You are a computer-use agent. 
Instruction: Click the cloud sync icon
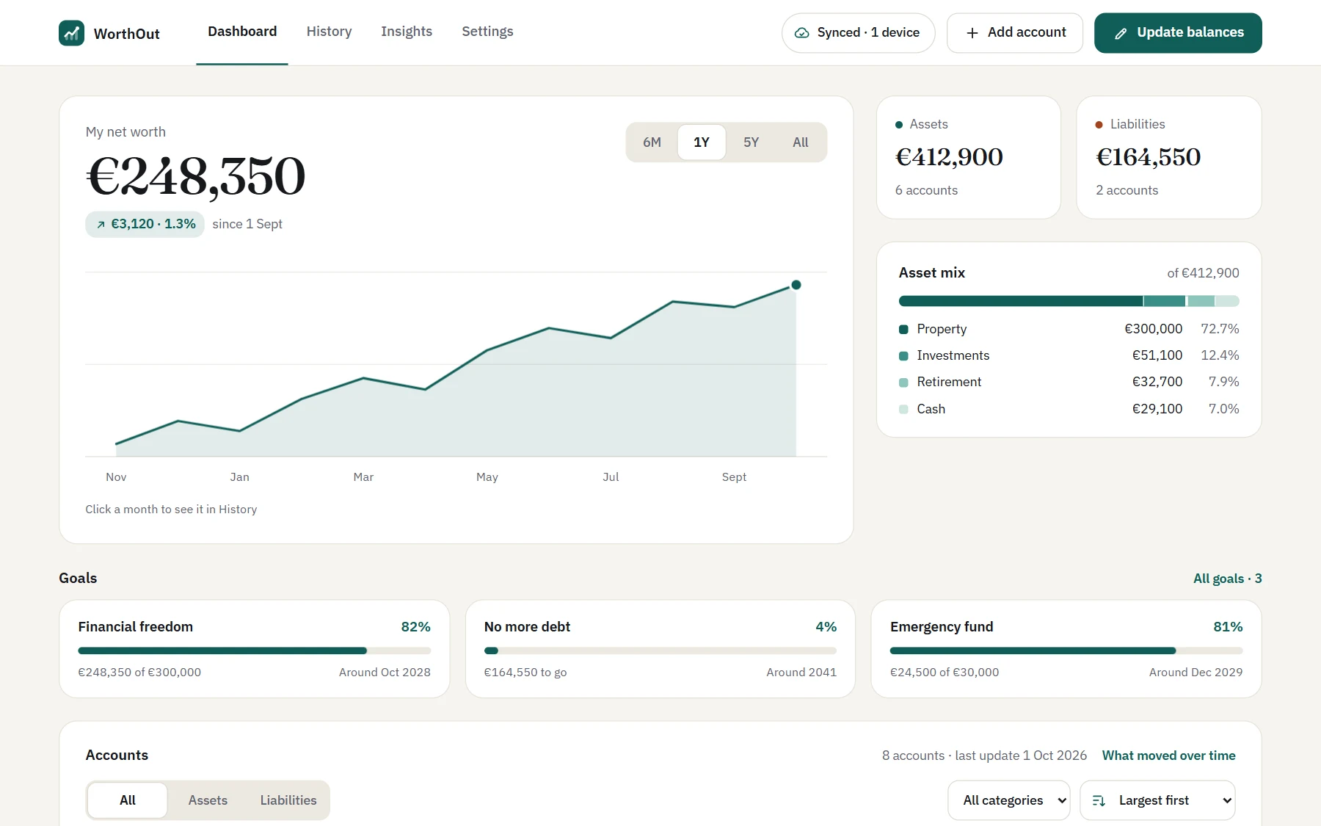point(802,33)
